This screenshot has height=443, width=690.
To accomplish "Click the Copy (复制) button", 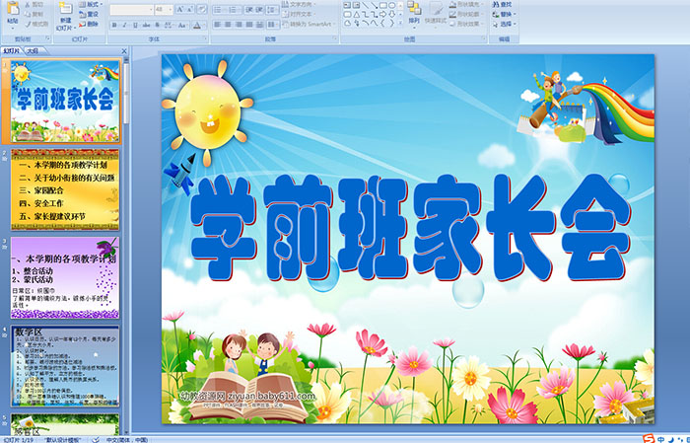I will (x=34, y=14).
